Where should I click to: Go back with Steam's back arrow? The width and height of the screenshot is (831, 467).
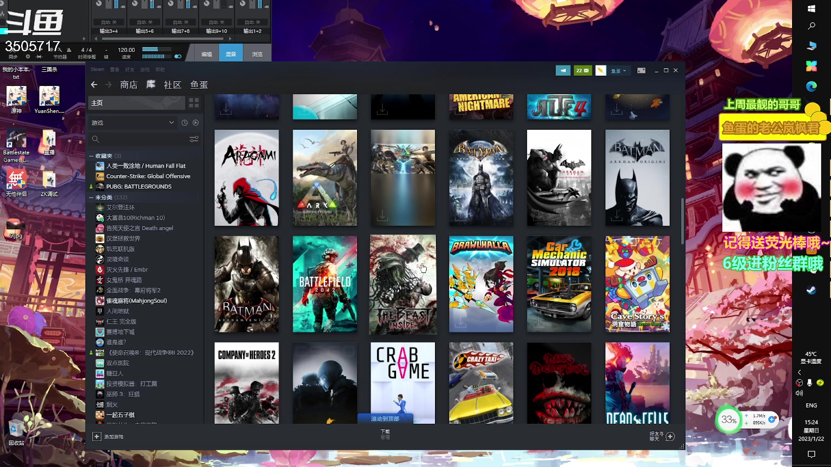pyautogui.click(x=94, y=84)
